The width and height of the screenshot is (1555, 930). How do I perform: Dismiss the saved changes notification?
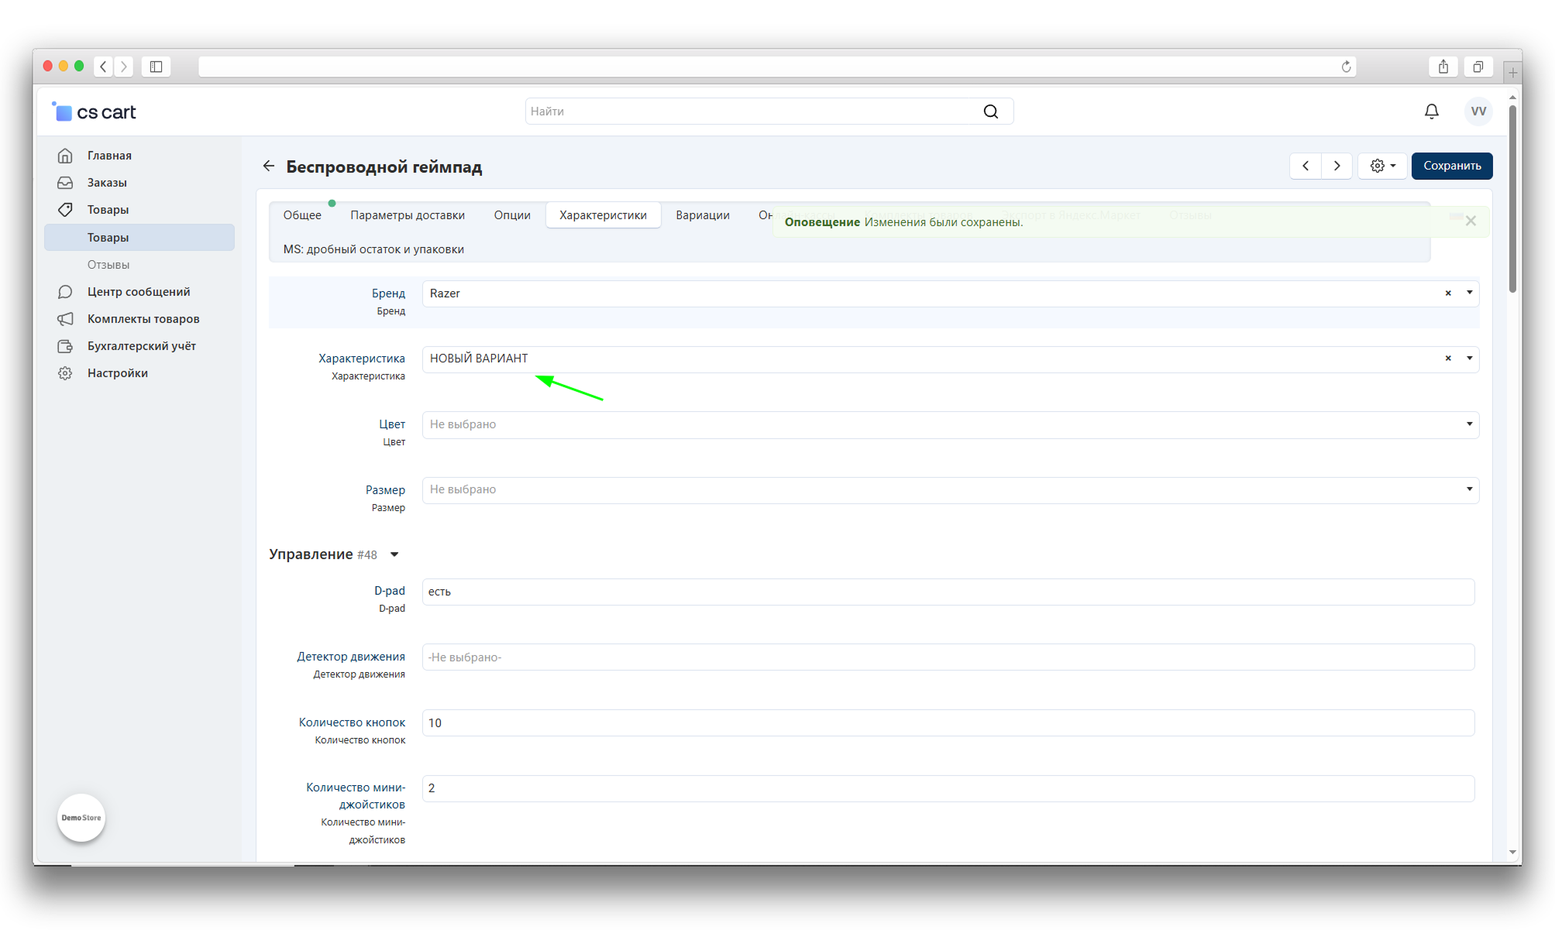click(x=1471, y=221)
